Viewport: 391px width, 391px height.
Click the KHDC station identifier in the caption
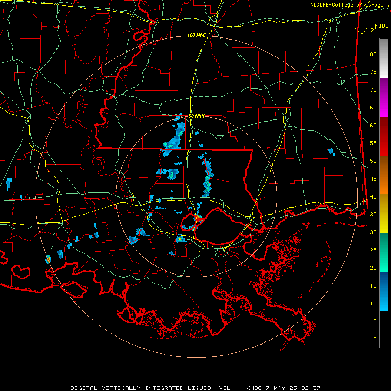click(x=254, y=388)
